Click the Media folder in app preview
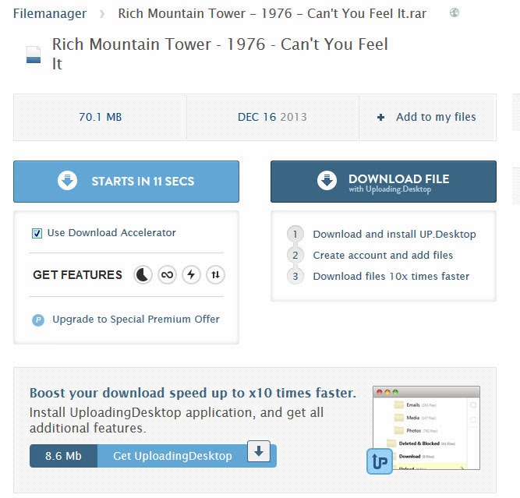Image resolution: width=520 pixels, height=498 pixels. 415,418
